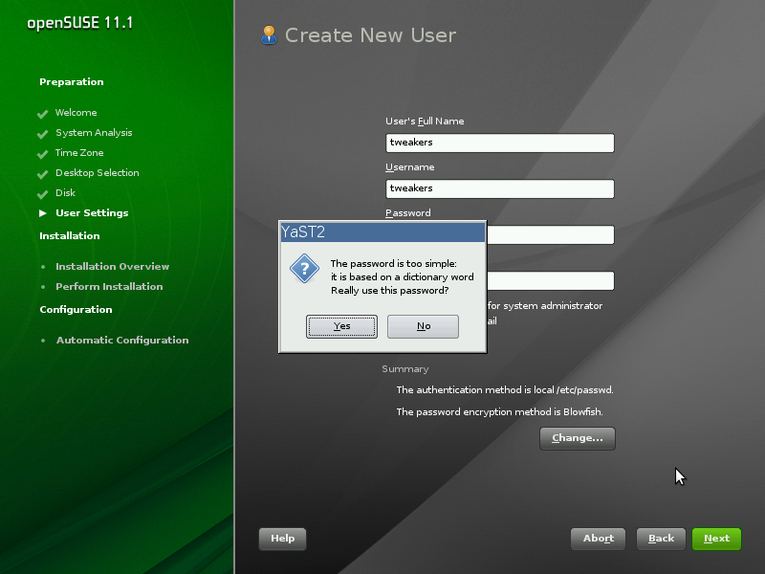Select Disk step in sidebar
The width and height of the screenshot is (765, 574).
tap(65, 193)
